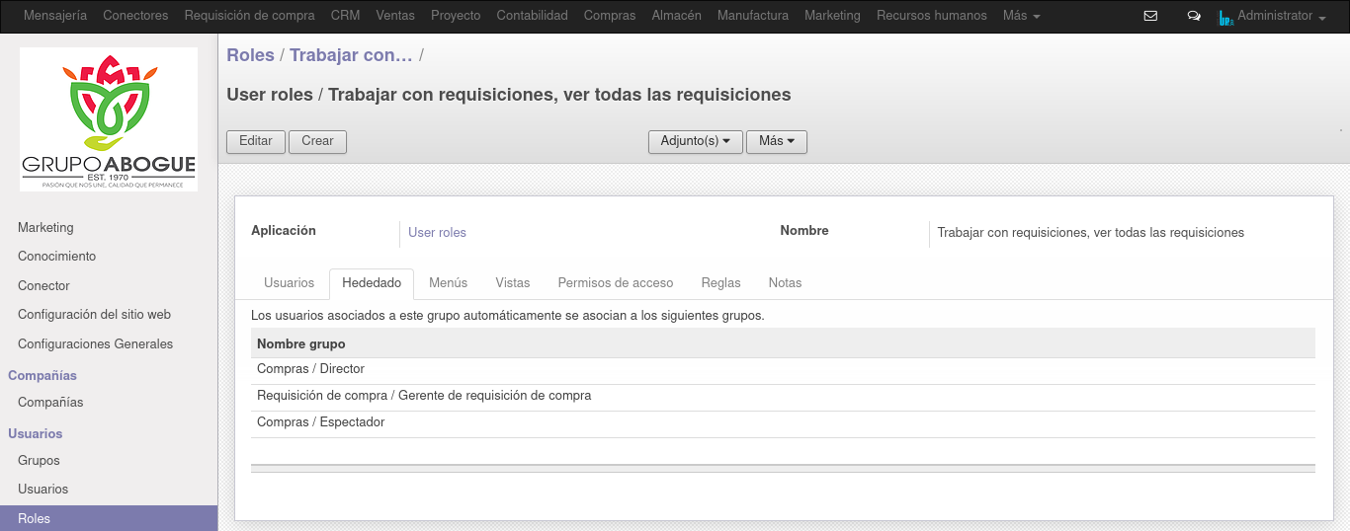Open the Compras / Espectador group row
This screenshot has height=531, width=1350.
click(783, 422)
